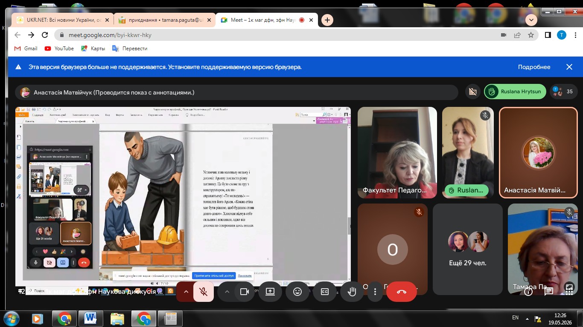Click the annotations-off icon in presentation bar

[x=472, y=92]
